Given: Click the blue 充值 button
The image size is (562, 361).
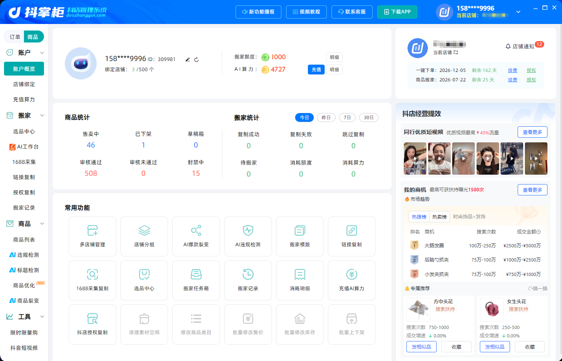Looking at the screenshot, I should pos(316,69).
